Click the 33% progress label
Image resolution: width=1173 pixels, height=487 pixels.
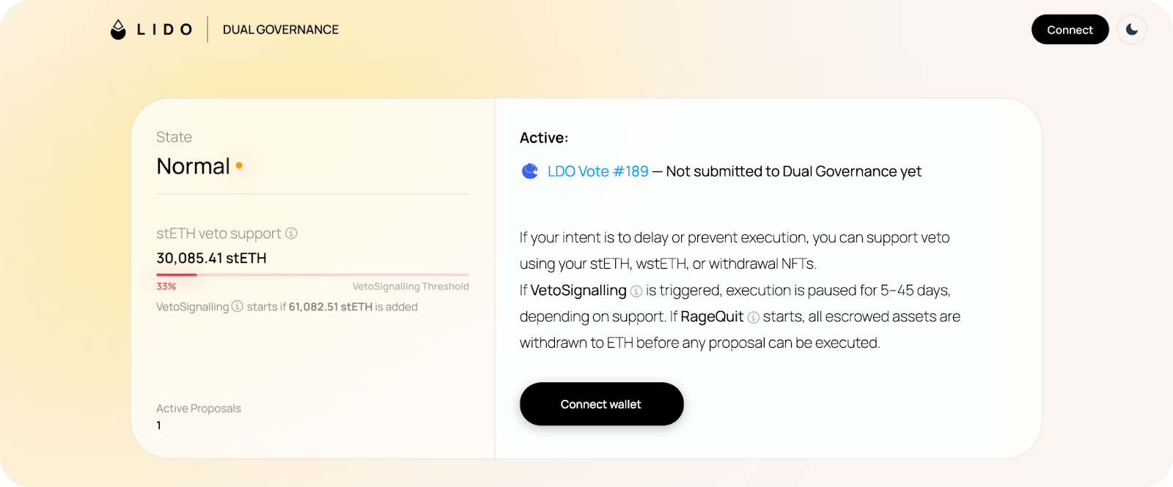coord(166,286)
